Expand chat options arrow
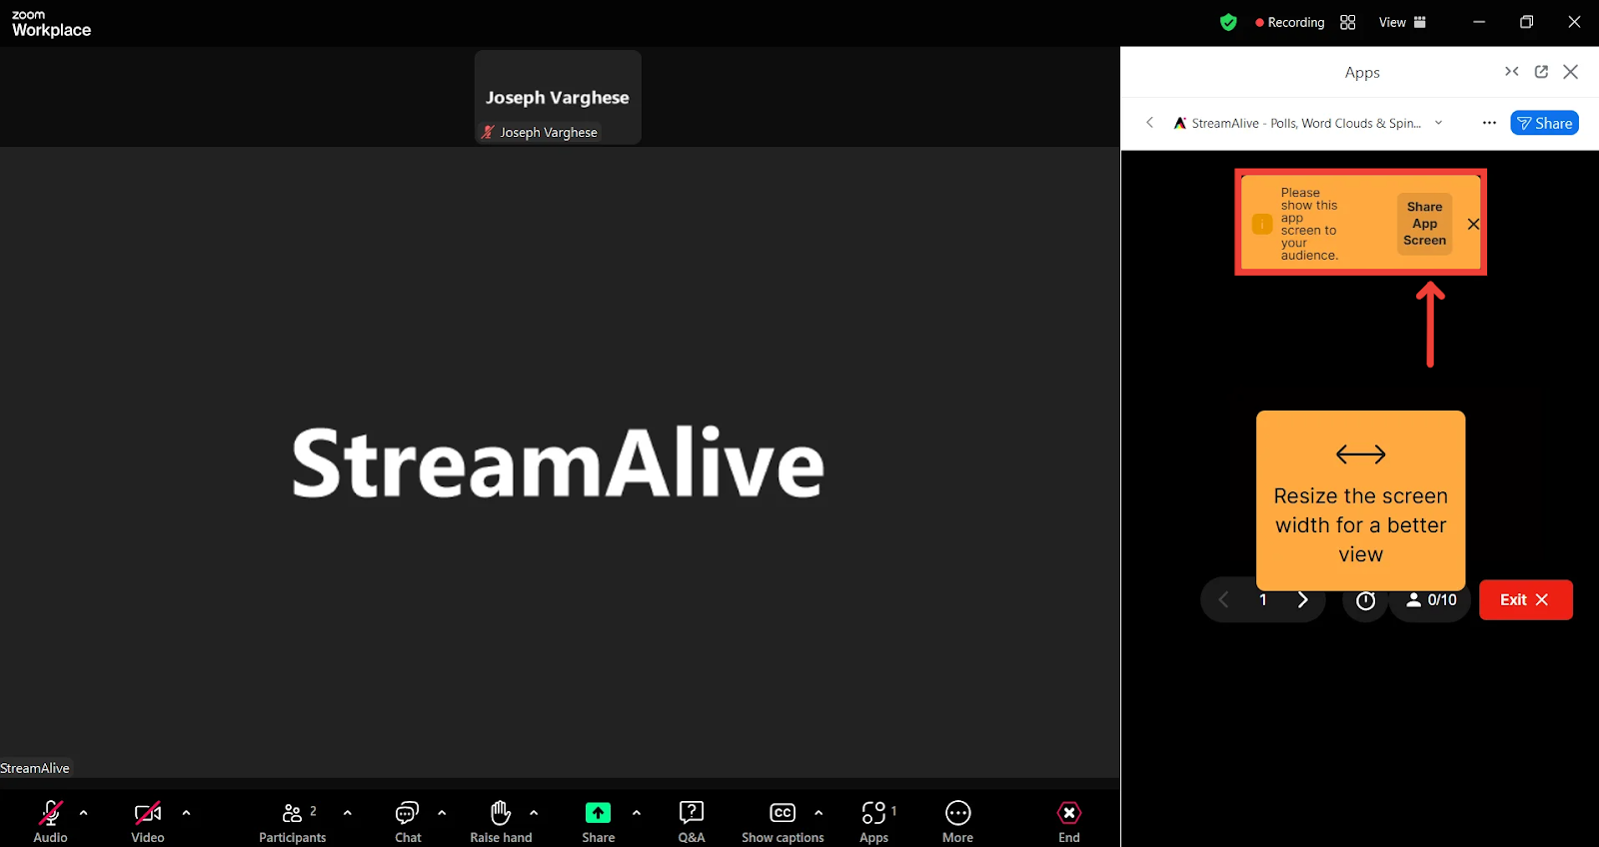1599x847 pixels. tap(442, 813)
